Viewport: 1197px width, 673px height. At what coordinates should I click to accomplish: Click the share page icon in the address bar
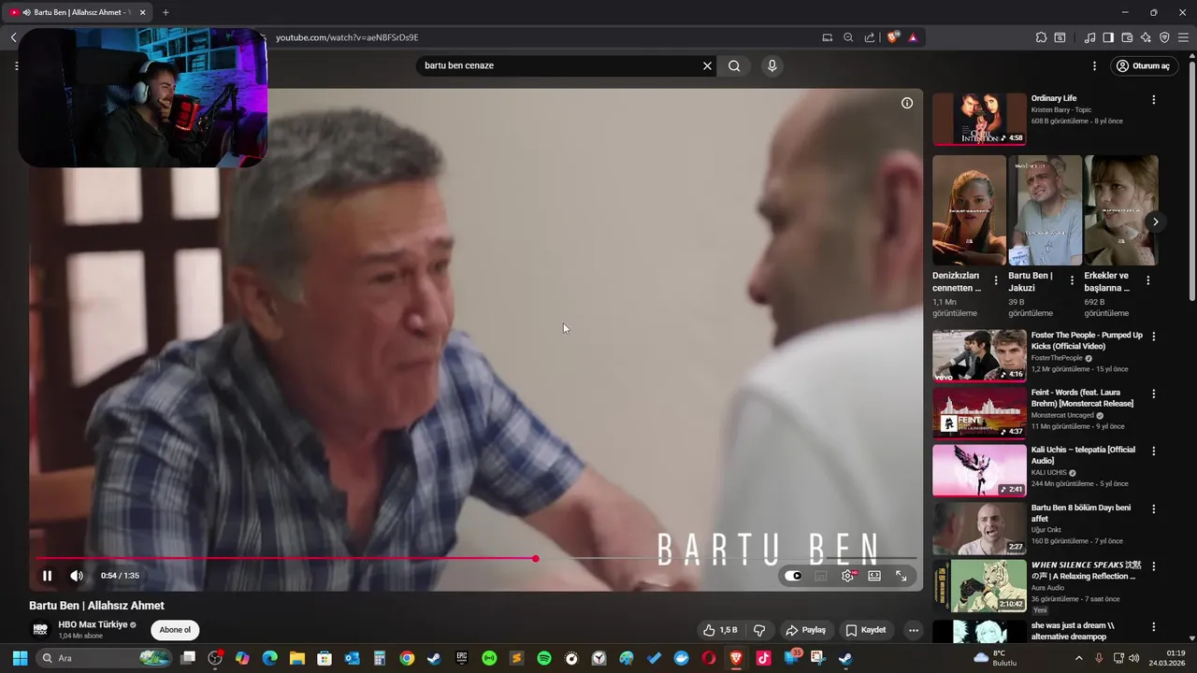(870, 37)
